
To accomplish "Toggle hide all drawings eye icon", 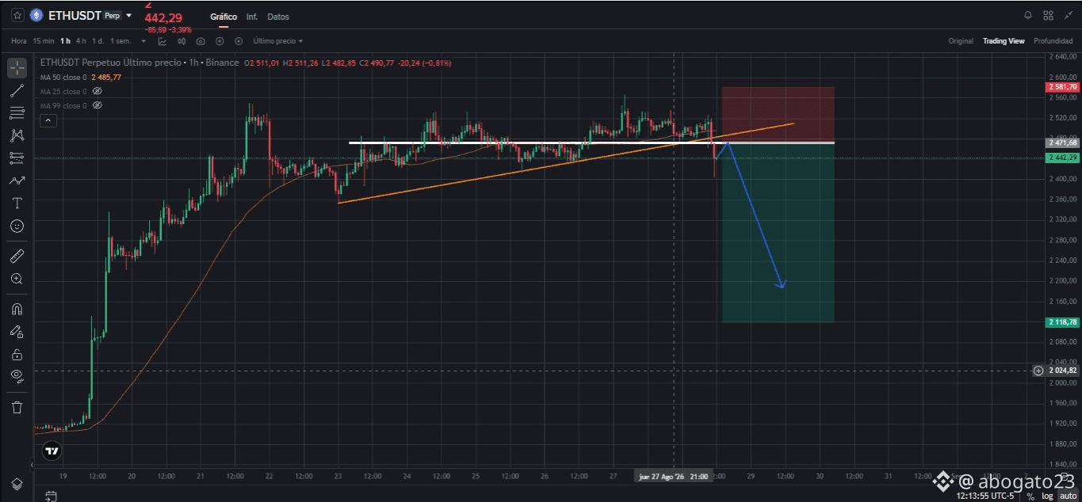I will point(17,376).
